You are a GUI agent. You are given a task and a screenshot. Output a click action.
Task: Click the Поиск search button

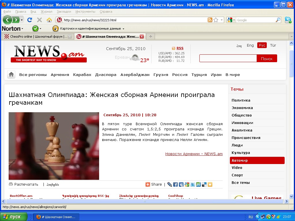(266, 58)
